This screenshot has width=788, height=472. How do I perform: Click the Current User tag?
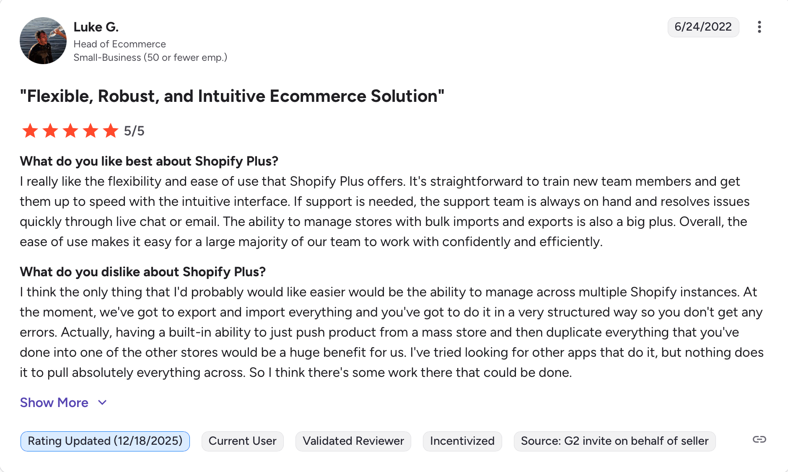pos(242,441)
